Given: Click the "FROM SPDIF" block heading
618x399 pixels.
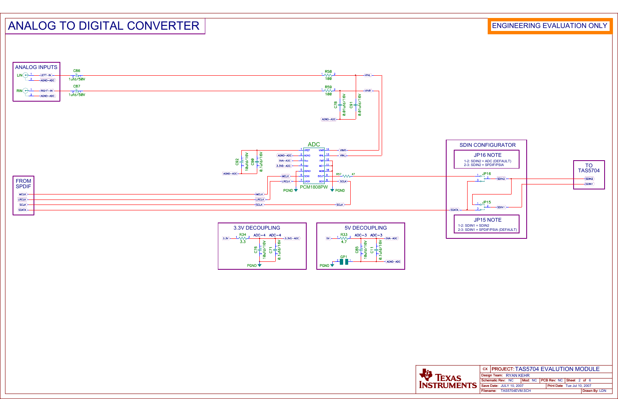Looking at the screenshot, I should click(23, 184).
